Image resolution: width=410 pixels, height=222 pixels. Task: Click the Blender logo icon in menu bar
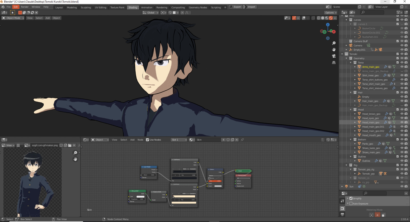(3, 7)
